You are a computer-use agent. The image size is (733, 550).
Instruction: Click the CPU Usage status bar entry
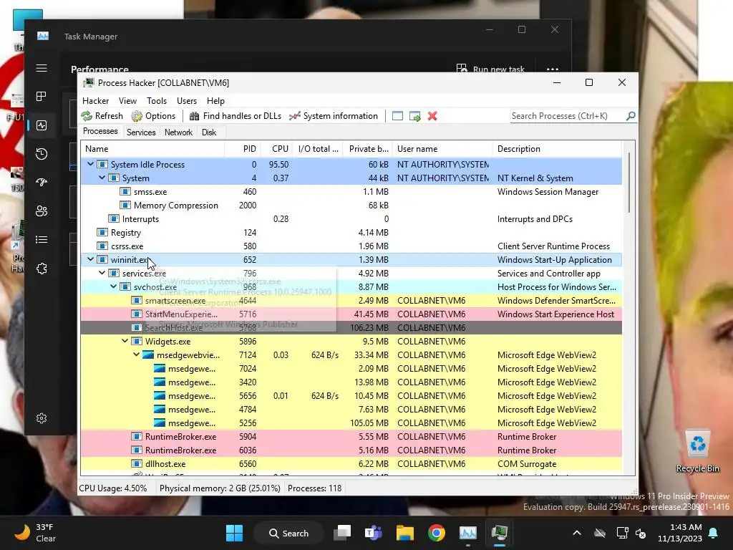click(x=112, y=488)
